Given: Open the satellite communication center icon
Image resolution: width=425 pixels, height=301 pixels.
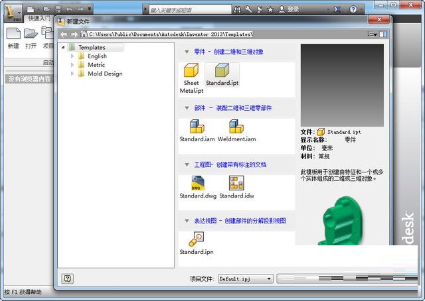Looking at the screenshot, I should pyautogui.click(x=260, y=10).
